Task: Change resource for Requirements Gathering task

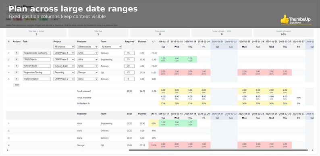Action: click(x=87, y=53)
